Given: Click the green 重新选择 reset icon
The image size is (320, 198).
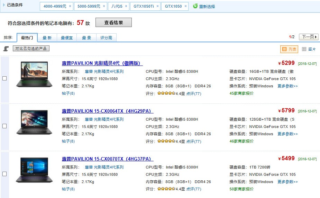Looking at the screenshot, I should coord(195,6).
